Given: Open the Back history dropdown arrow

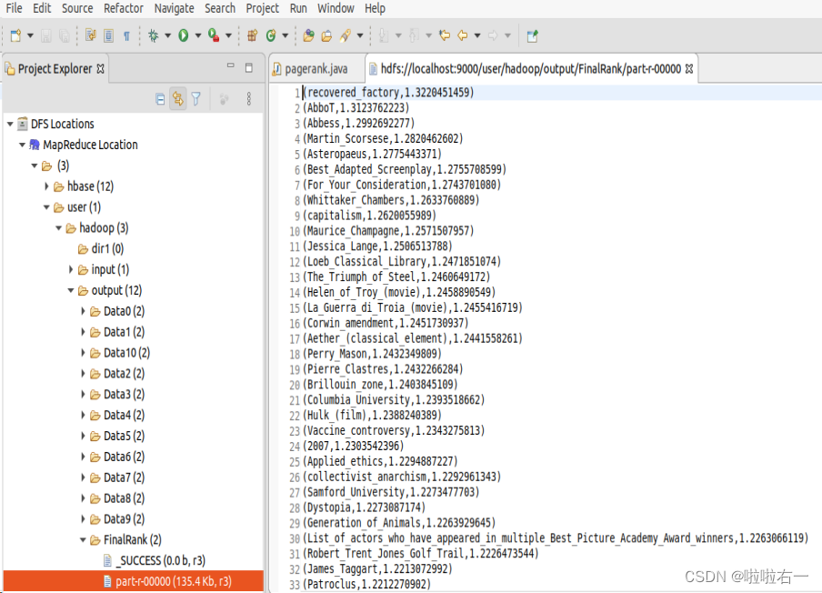Looking at the screenshot, I should pos(477,35).
